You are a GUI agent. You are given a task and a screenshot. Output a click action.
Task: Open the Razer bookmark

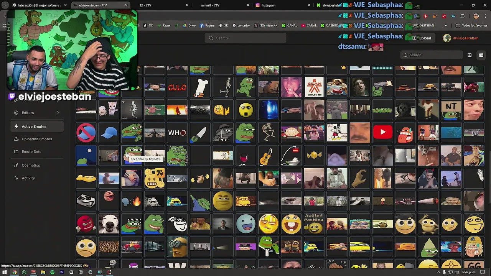click(x=164, y=26)
